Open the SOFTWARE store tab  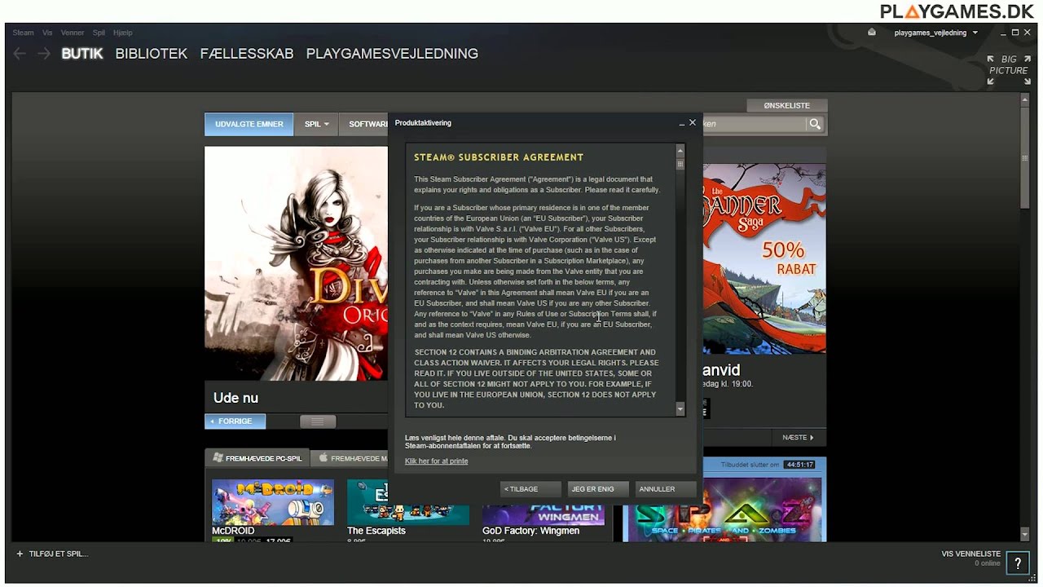(x=365, y=124)
